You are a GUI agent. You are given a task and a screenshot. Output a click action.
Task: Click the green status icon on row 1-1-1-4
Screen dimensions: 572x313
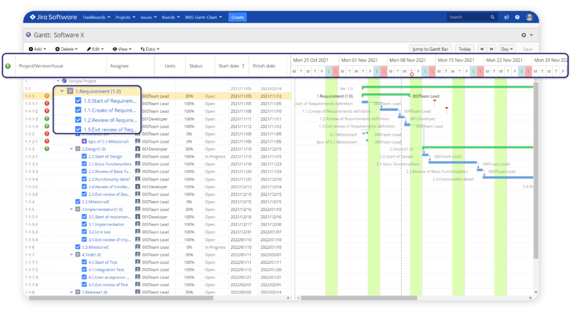(47, 127)
